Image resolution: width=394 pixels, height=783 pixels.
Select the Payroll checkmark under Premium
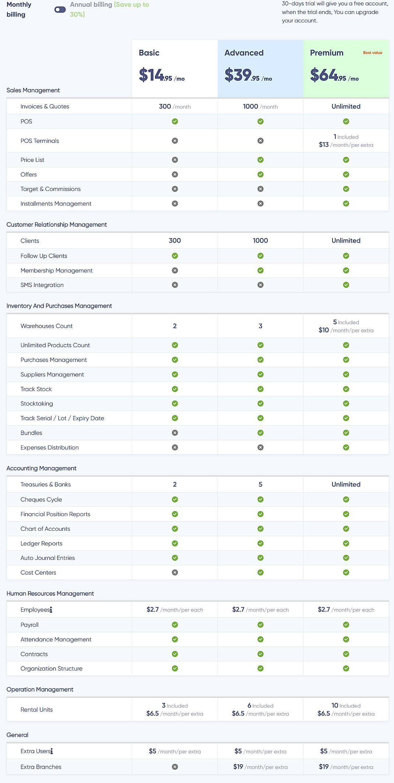346,624
